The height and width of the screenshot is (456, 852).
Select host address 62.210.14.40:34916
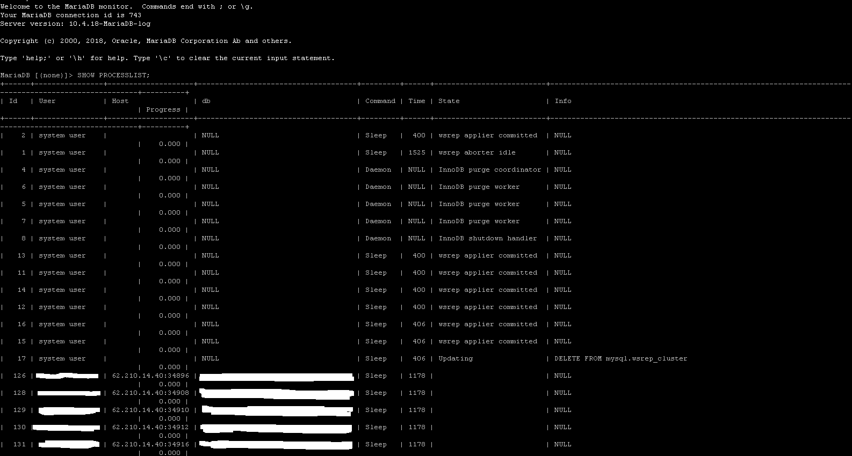tap(150, 444)
